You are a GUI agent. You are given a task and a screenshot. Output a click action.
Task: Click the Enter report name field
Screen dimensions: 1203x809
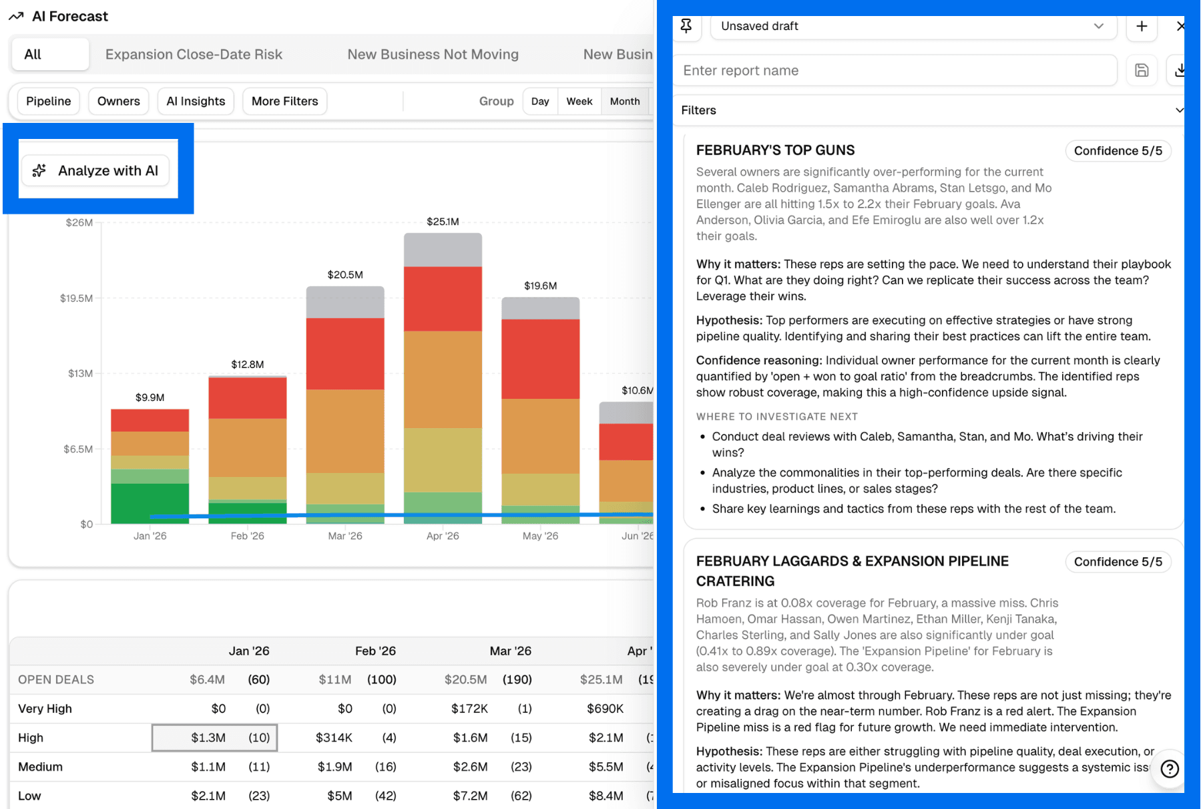point(895,70)
